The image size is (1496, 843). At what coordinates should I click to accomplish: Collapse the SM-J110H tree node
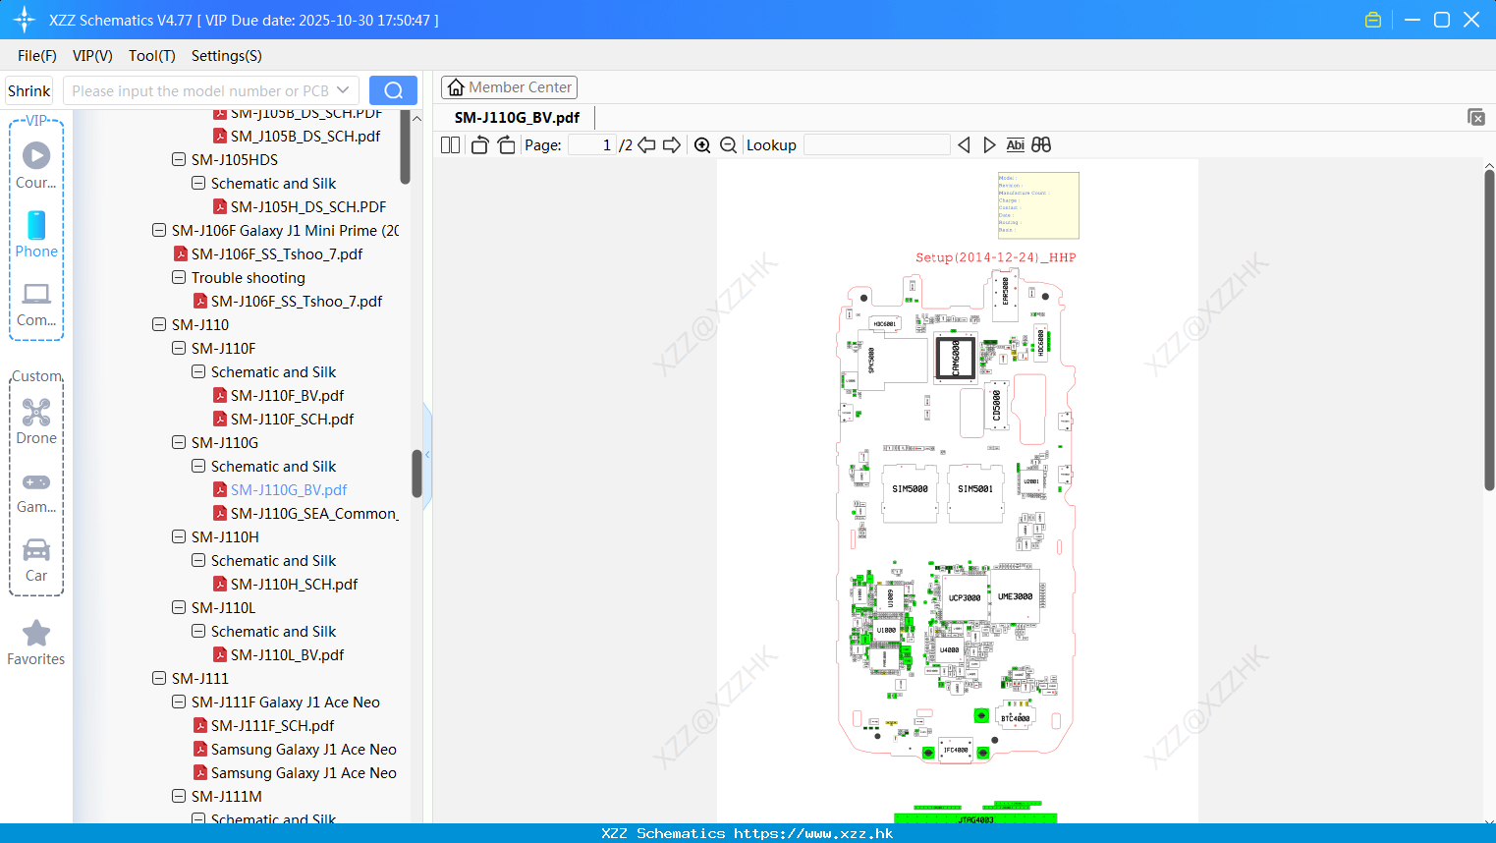pos(179,536)
